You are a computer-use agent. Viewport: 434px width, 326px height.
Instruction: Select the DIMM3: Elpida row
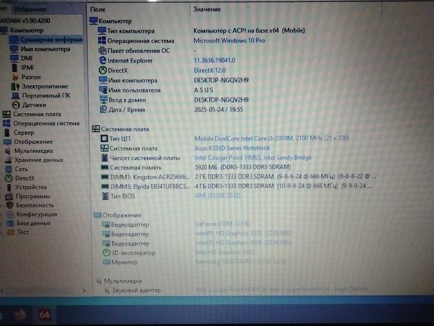237,186
